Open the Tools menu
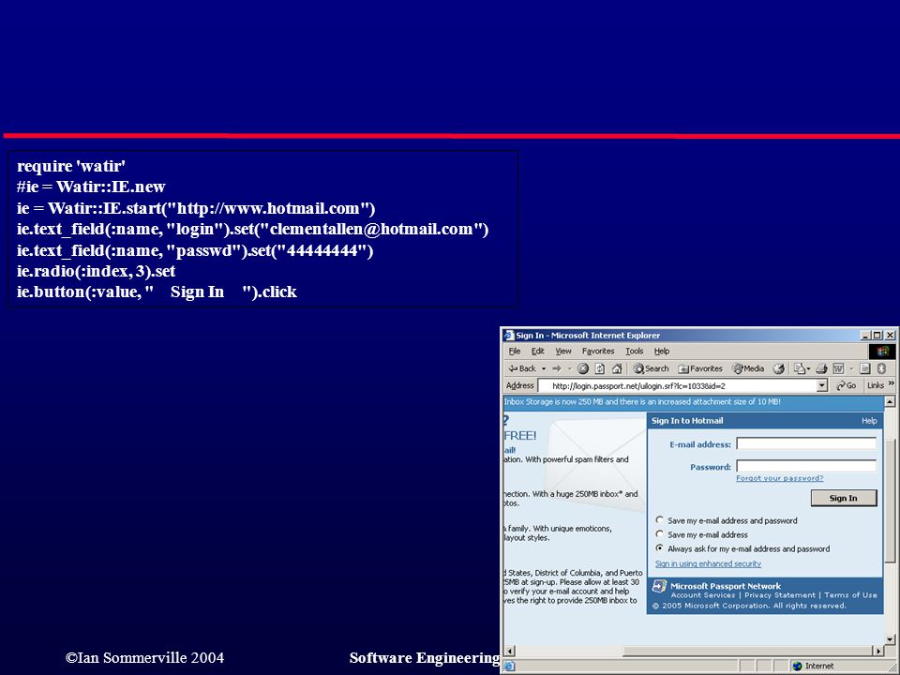The image size is (900, 675). click(635, 351)
